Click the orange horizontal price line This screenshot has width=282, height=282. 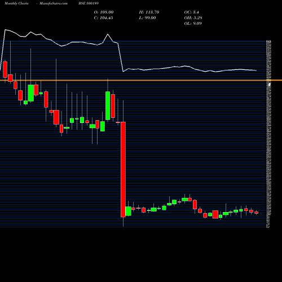click(141, 80)
